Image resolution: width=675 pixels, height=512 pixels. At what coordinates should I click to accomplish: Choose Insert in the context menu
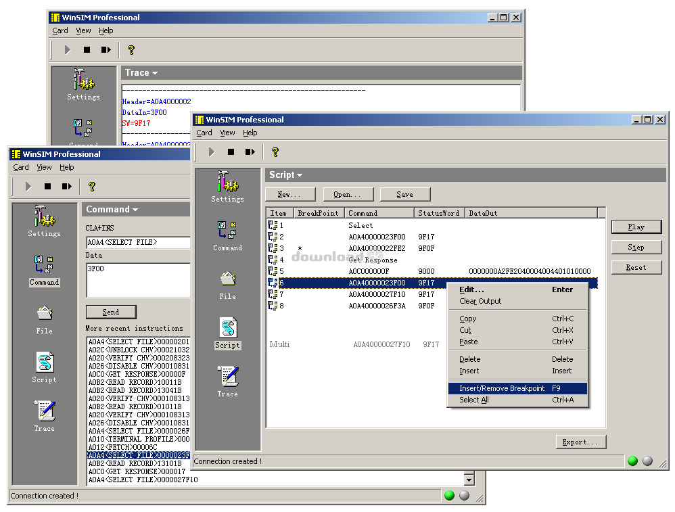coord(517,371)
